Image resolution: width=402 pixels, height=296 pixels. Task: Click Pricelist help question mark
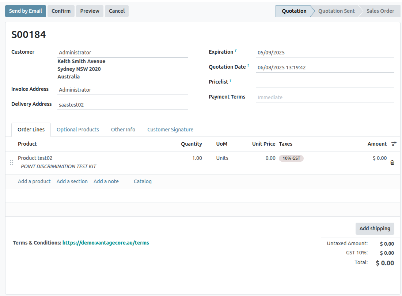[231, 80]
